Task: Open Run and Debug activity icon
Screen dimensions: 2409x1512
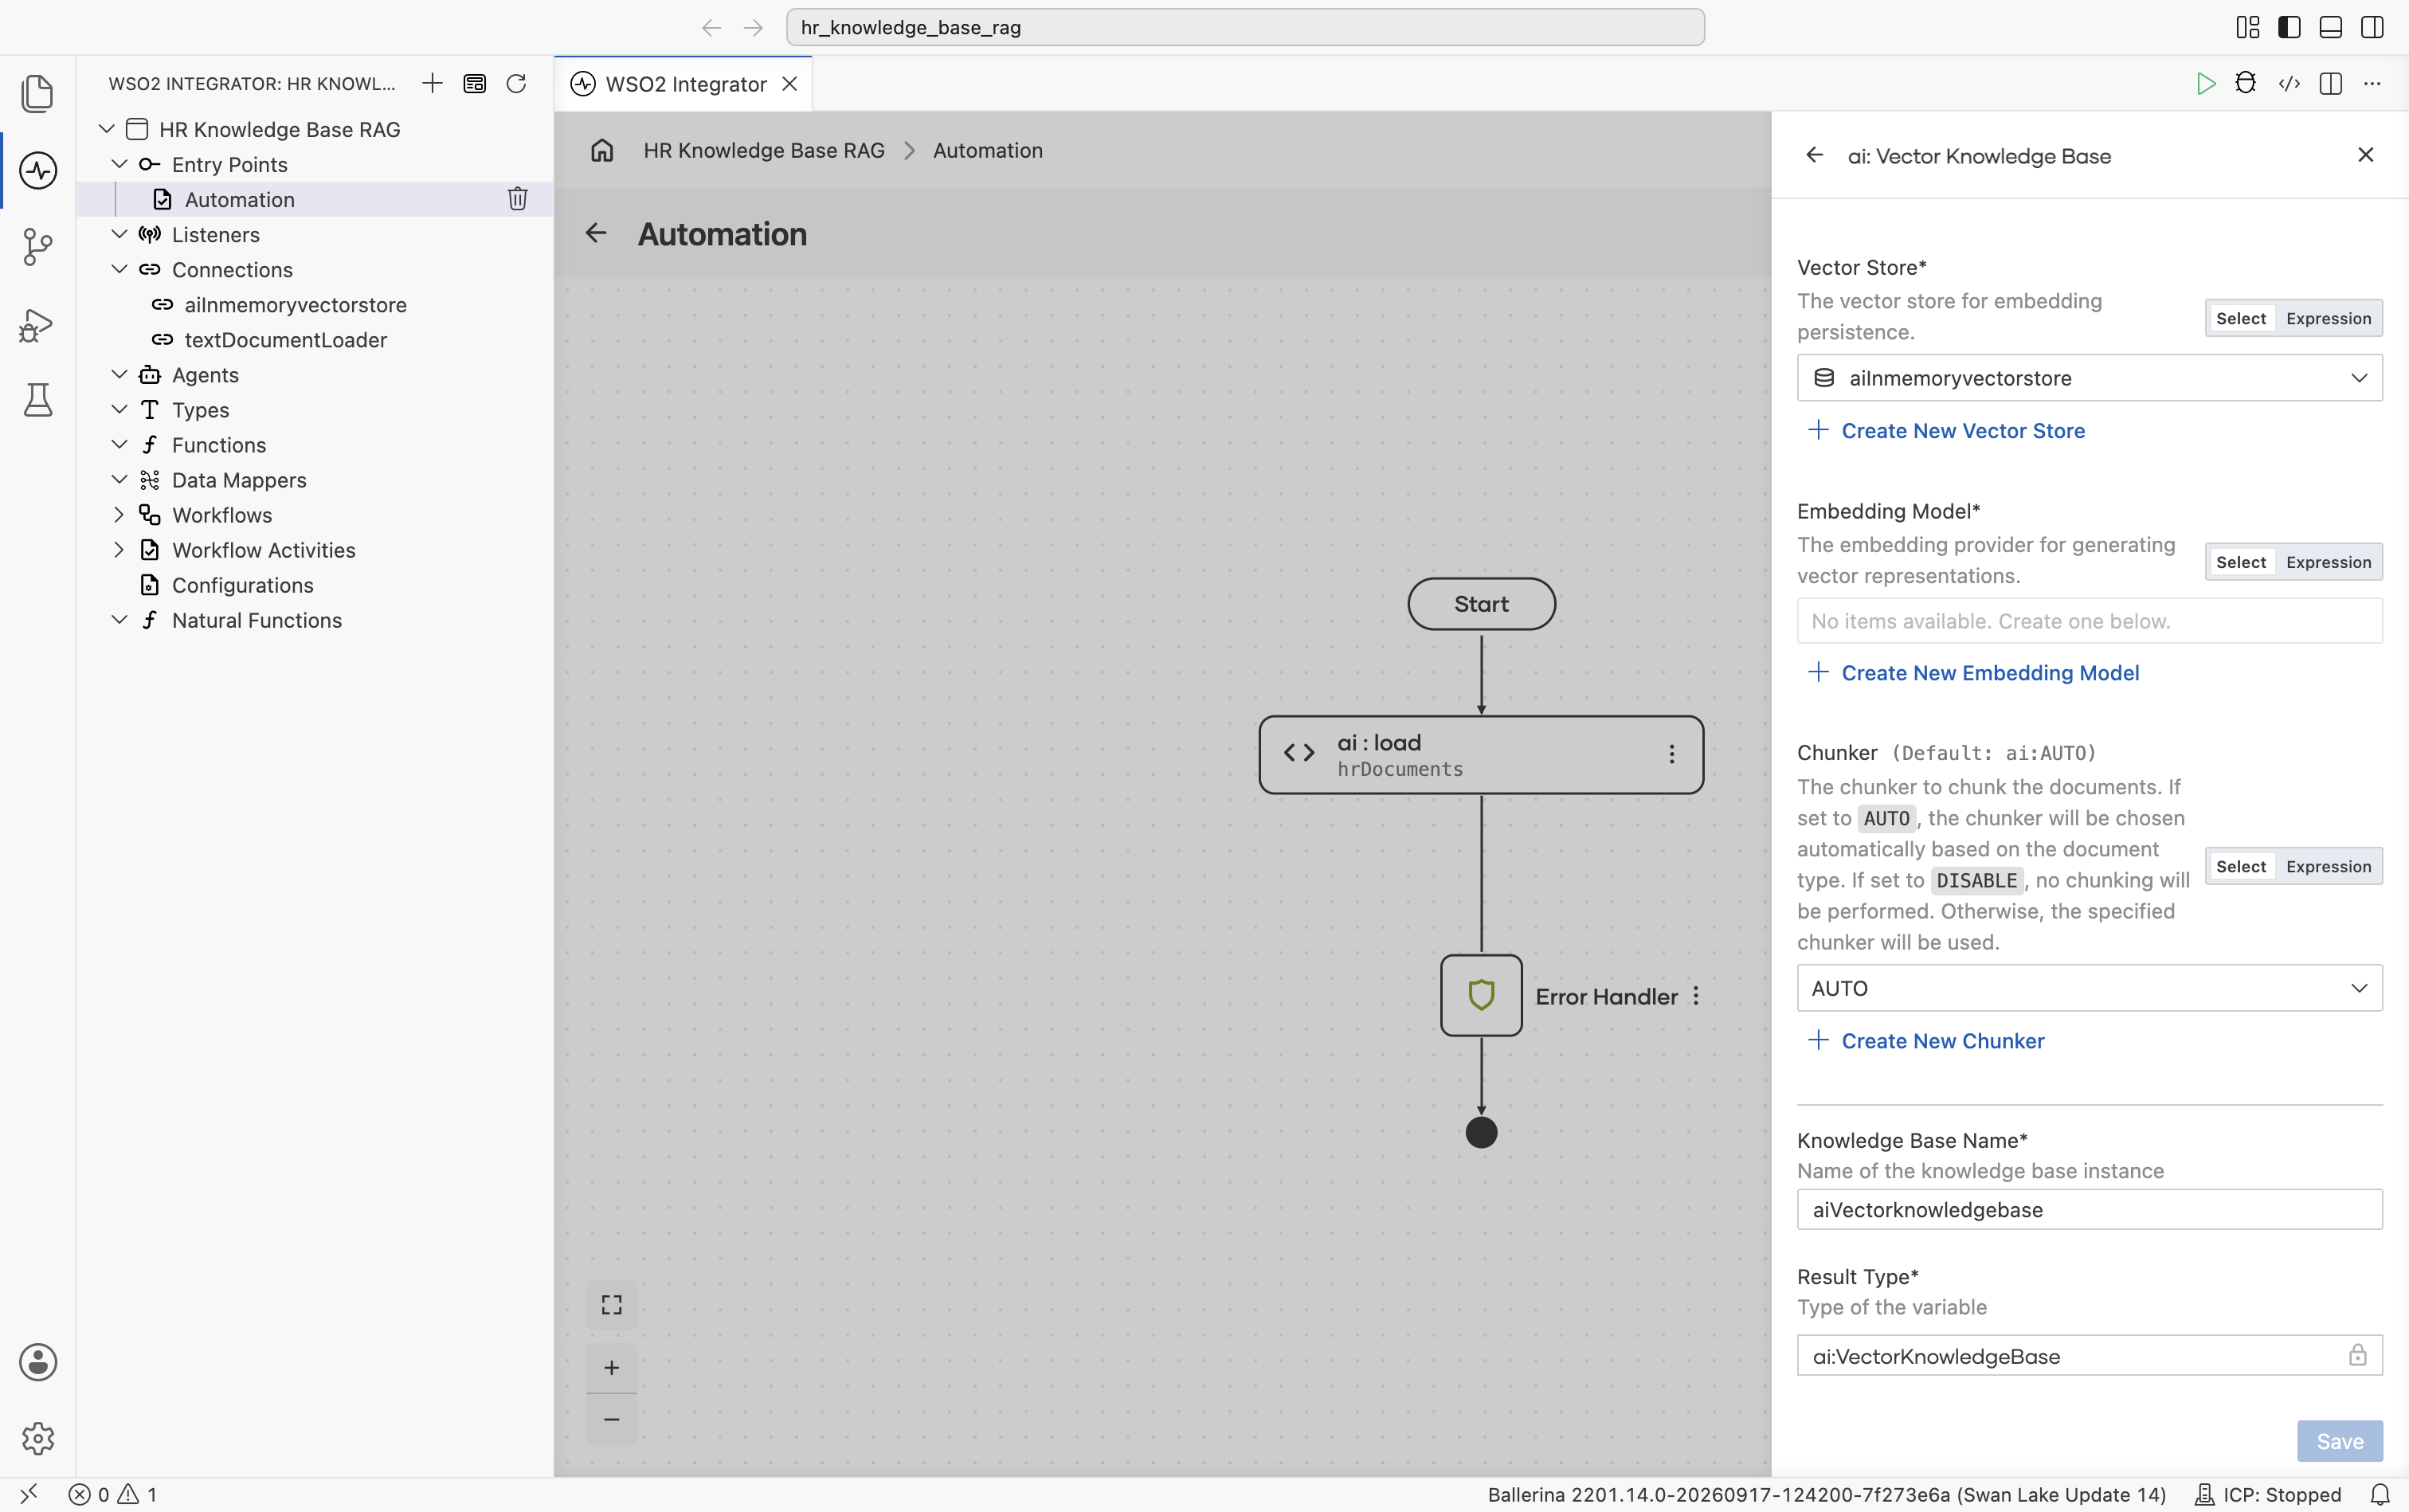Action: point(38,325)
